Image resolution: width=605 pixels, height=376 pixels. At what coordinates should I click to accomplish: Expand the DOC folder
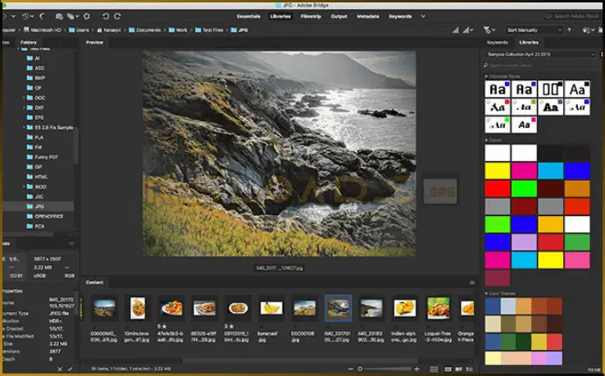pyautogui.click(x=24, y=98)
